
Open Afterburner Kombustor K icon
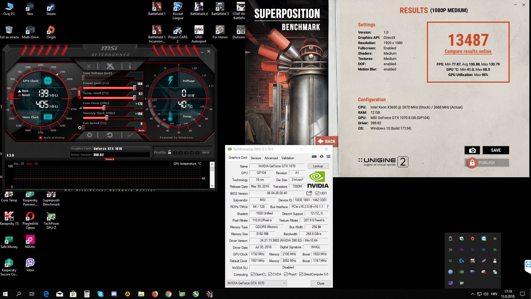(x=89, y=66)
